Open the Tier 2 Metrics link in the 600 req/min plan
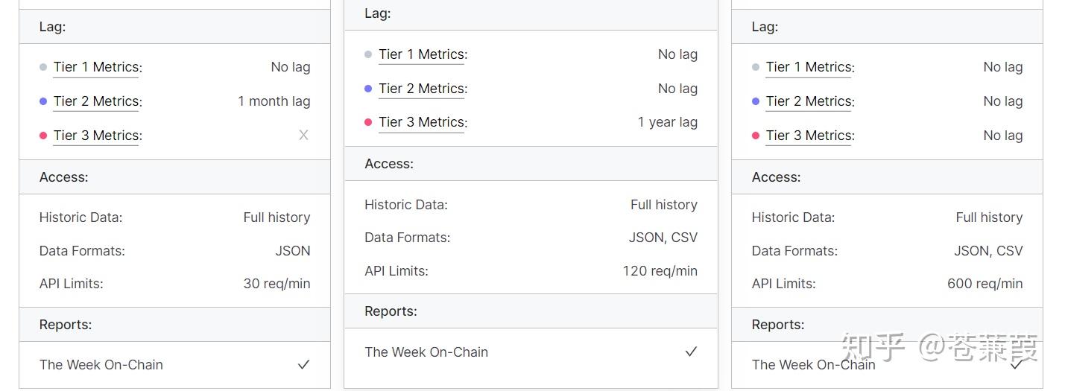The image size is (1065, 391). point(809,101)
